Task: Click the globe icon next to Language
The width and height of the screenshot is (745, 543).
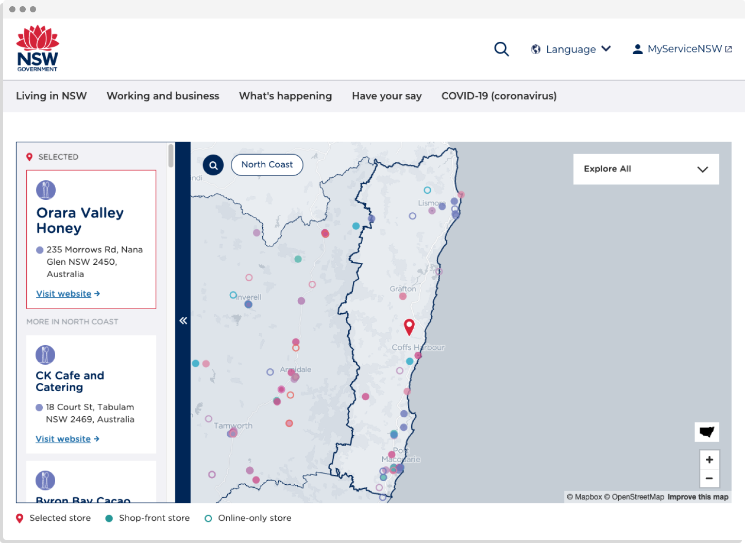Action: 535,49
